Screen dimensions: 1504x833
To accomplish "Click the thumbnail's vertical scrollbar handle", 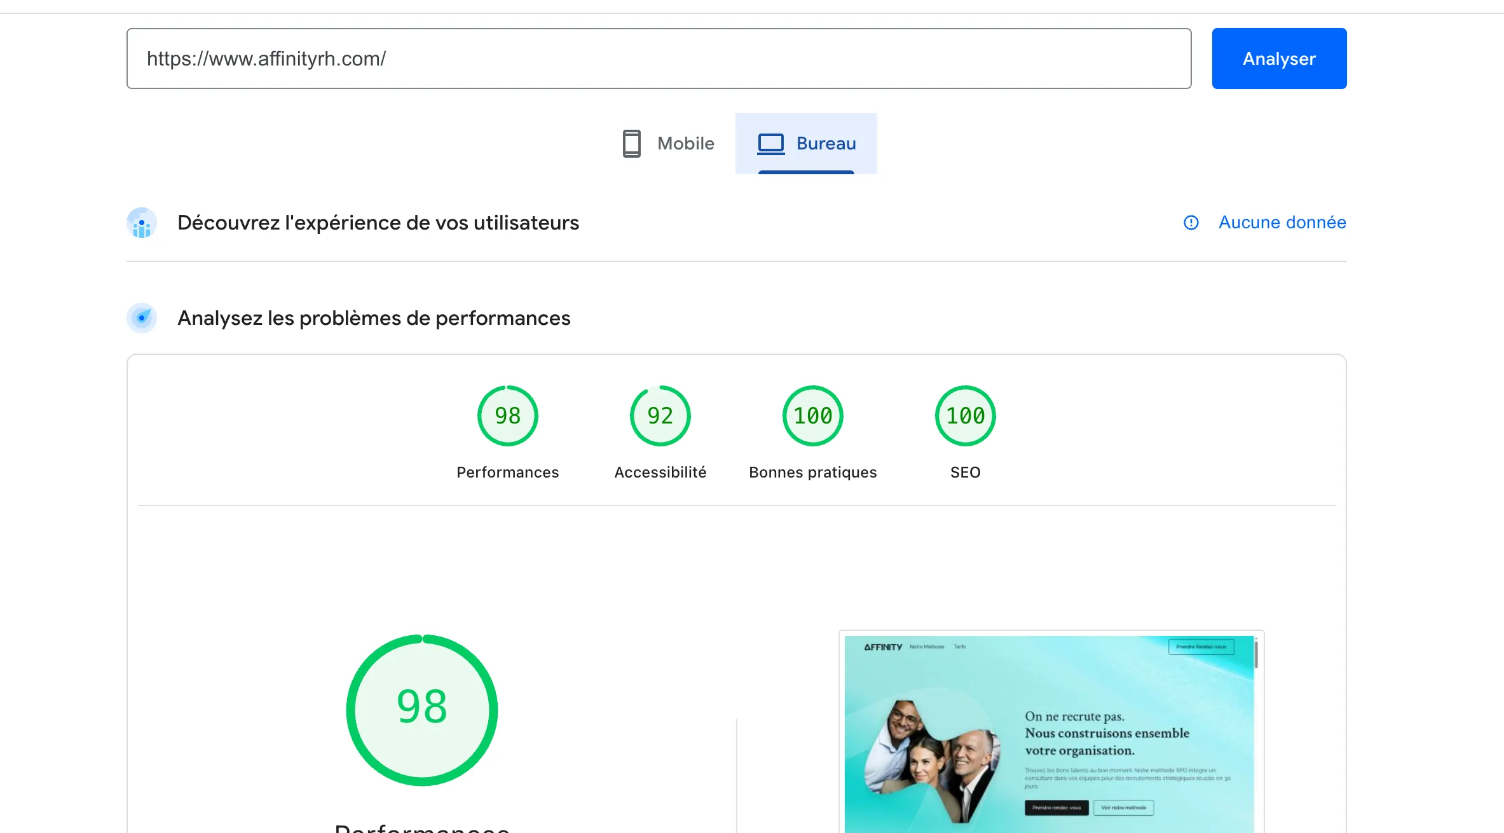I will [x=1256, y=654].
